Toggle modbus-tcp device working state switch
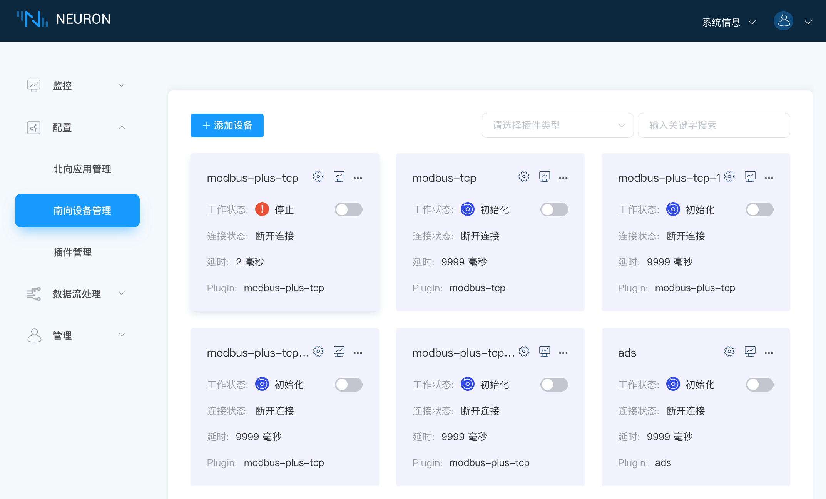This screenshot has height=499, width=826. tap(554, 210)
